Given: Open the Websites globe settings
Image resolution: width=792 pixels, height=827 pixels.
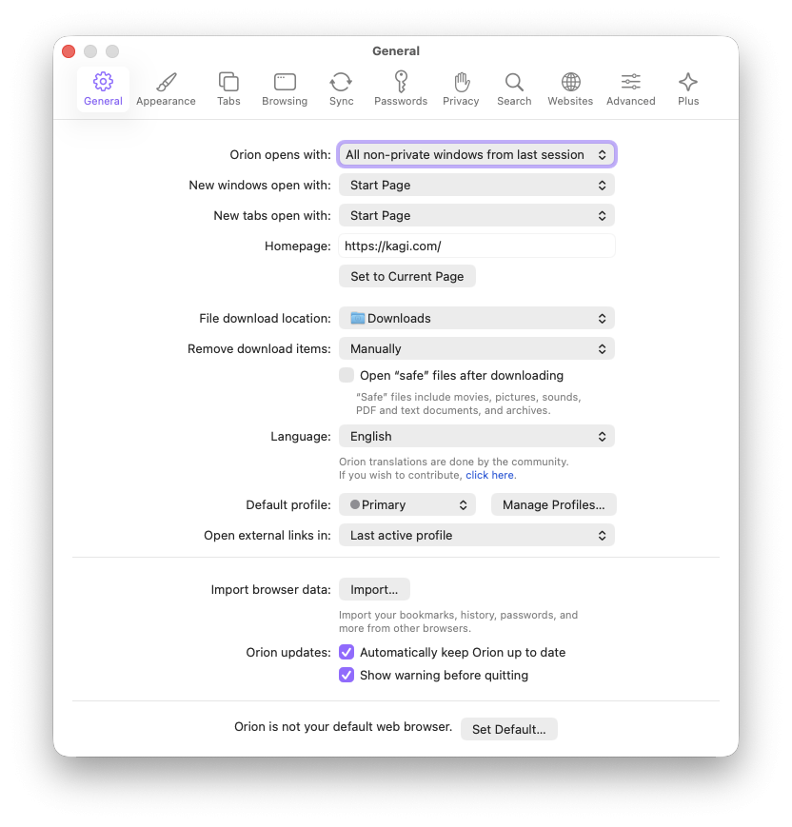Looking at the screenshot, I should pos(570,89).
